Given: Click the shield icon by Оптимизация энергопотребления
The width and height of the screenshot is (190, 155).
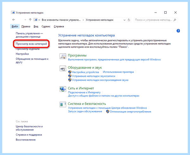Looking at the screenshot, I should [x=108, y=111].
